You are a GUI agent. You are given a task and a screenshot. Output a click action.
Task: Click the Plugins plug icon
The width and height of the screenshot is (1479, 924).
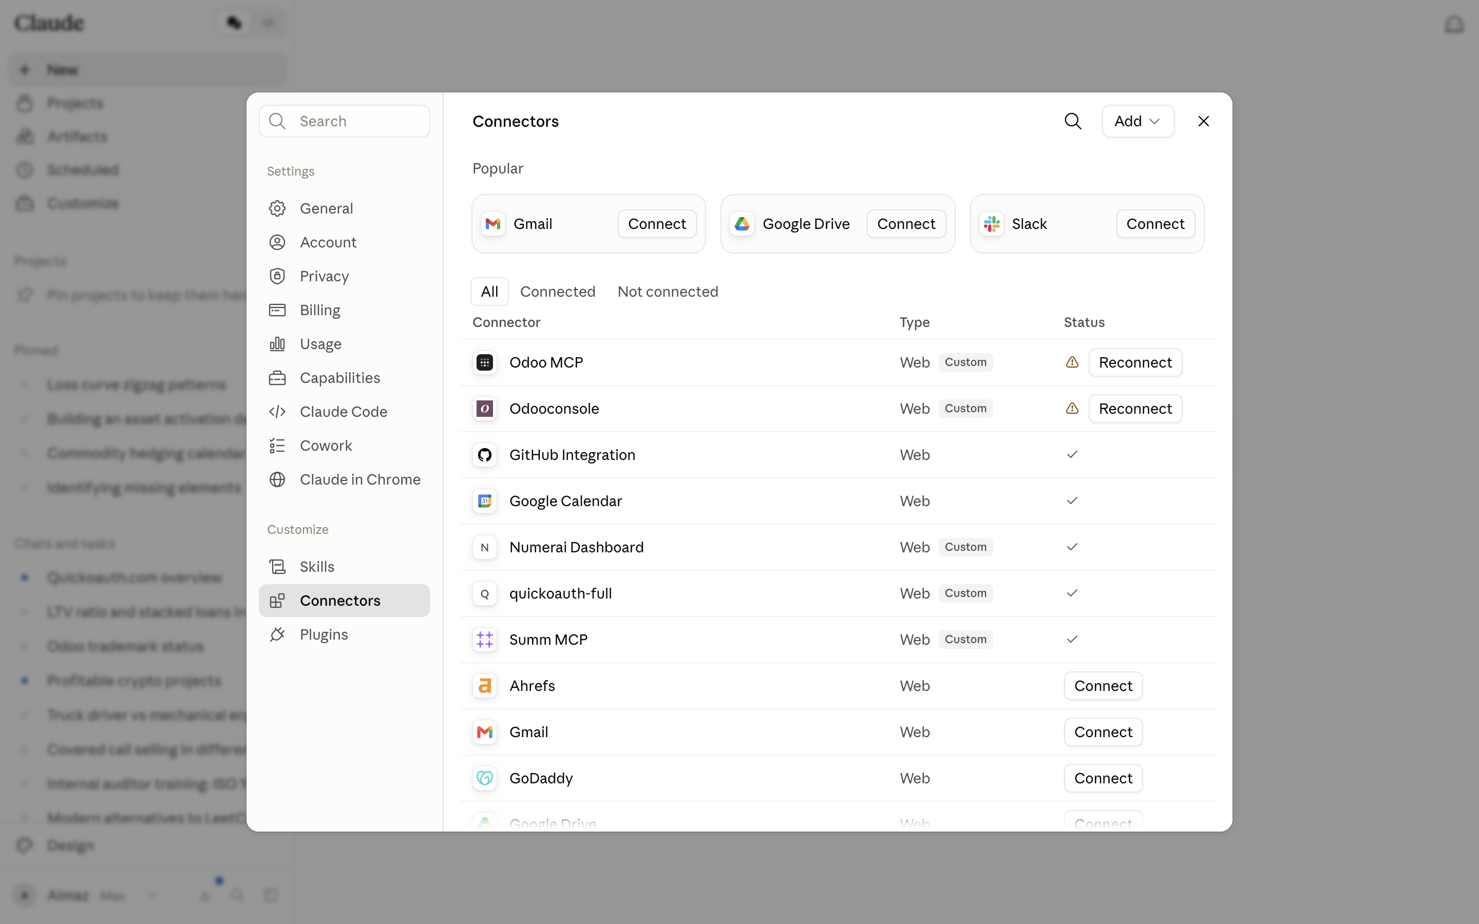point(277,634)
